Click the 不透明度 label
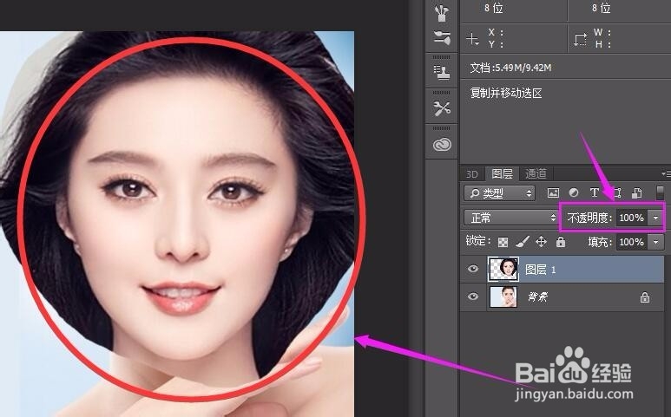Screen dimensions: 671x417 589,218
